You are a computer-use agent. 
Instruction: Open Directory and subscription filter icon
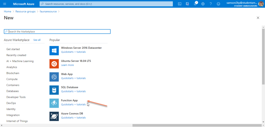pyautogui.click(x=187, y=4)
